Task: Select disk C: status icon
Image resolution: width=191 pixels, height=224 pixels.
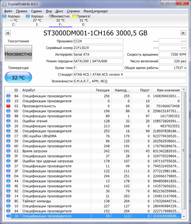Action: click(4, 16)
